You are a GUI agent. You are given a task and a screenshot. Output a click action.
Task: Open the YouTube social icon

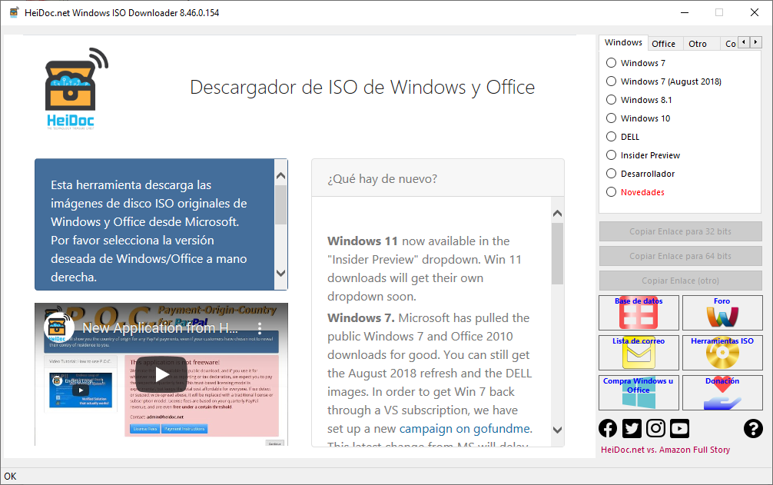(679, 429)
